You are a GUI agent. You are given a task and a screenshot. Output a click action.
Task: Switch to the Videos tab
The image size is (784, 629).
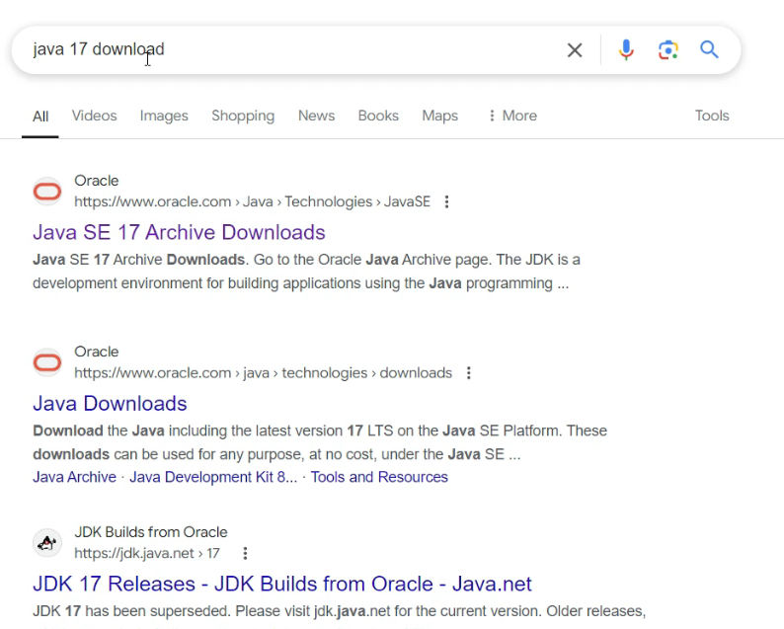94,116
